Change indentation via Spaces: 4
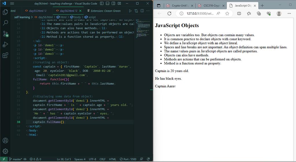The image size is (296, 162). [x=80, y=159]
